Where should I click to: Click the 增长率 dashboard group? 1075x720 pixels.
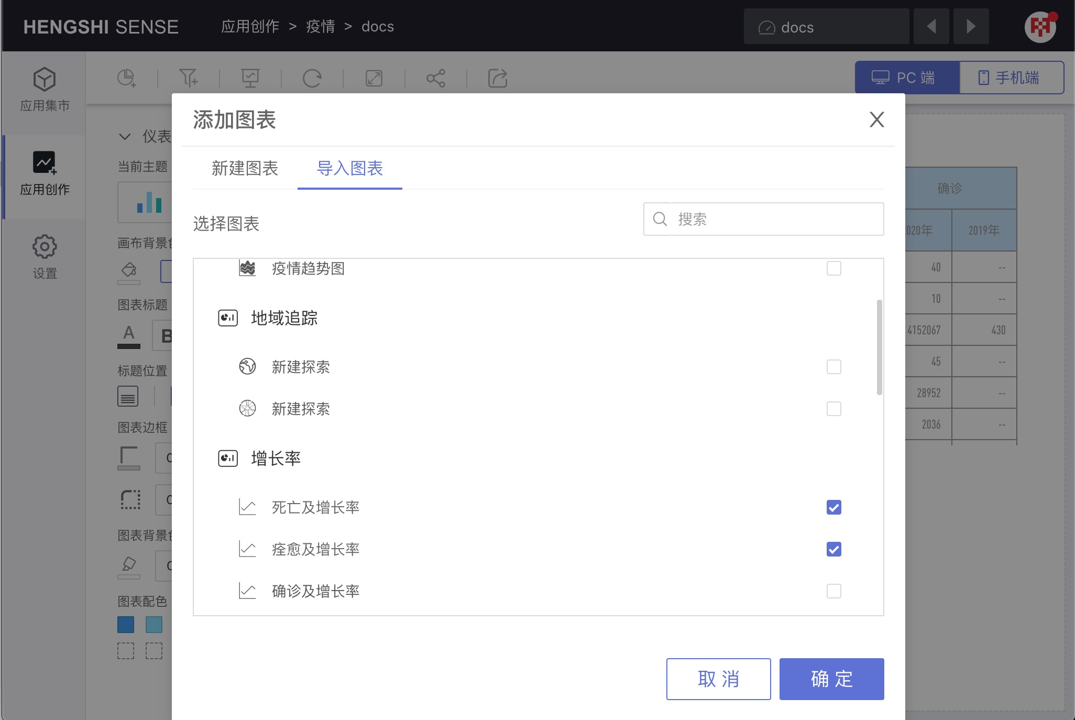276,459
